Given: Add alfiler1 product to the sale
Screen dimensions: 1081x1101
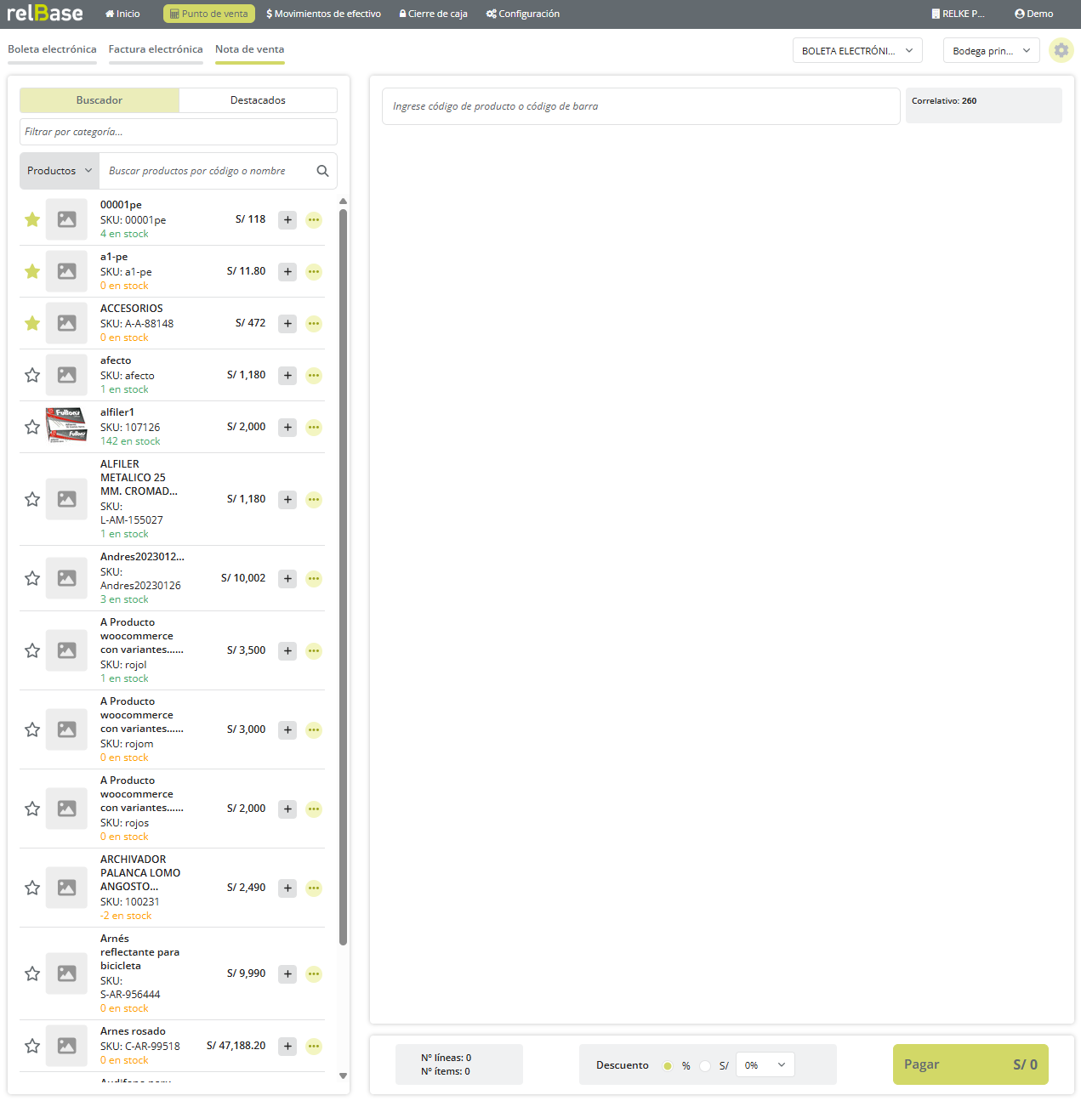Looking at the screenshot, I should tap(287, 428).
